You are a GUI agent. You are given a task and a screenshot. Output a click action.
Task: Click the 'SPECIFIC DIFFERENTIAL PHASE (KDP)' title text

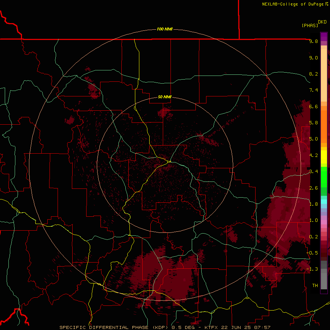point(113,327)
